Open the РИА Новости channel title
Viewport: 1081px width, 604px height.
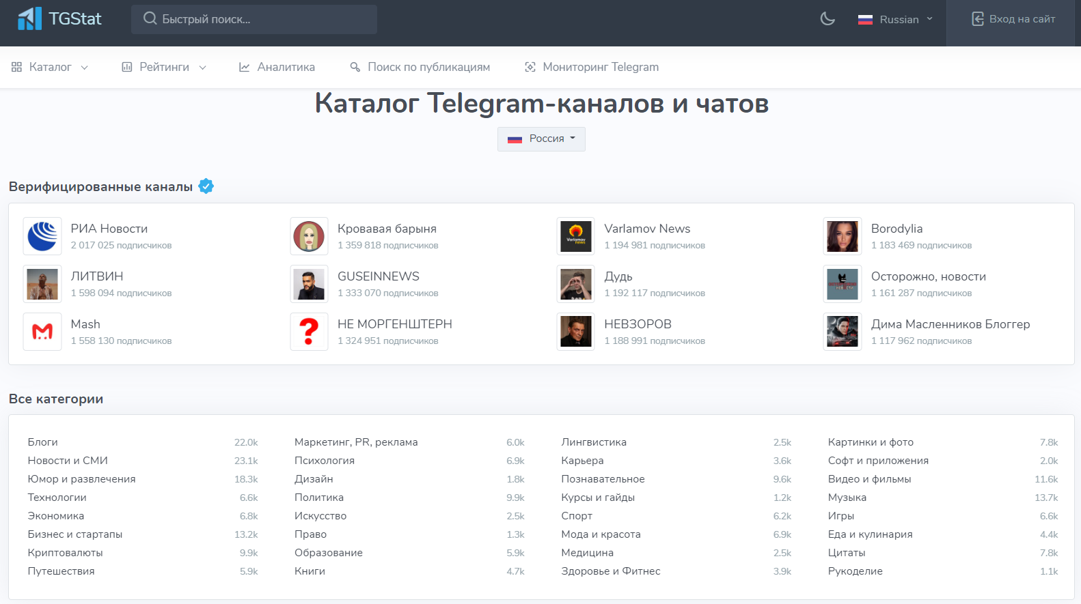tap(109, 229)
